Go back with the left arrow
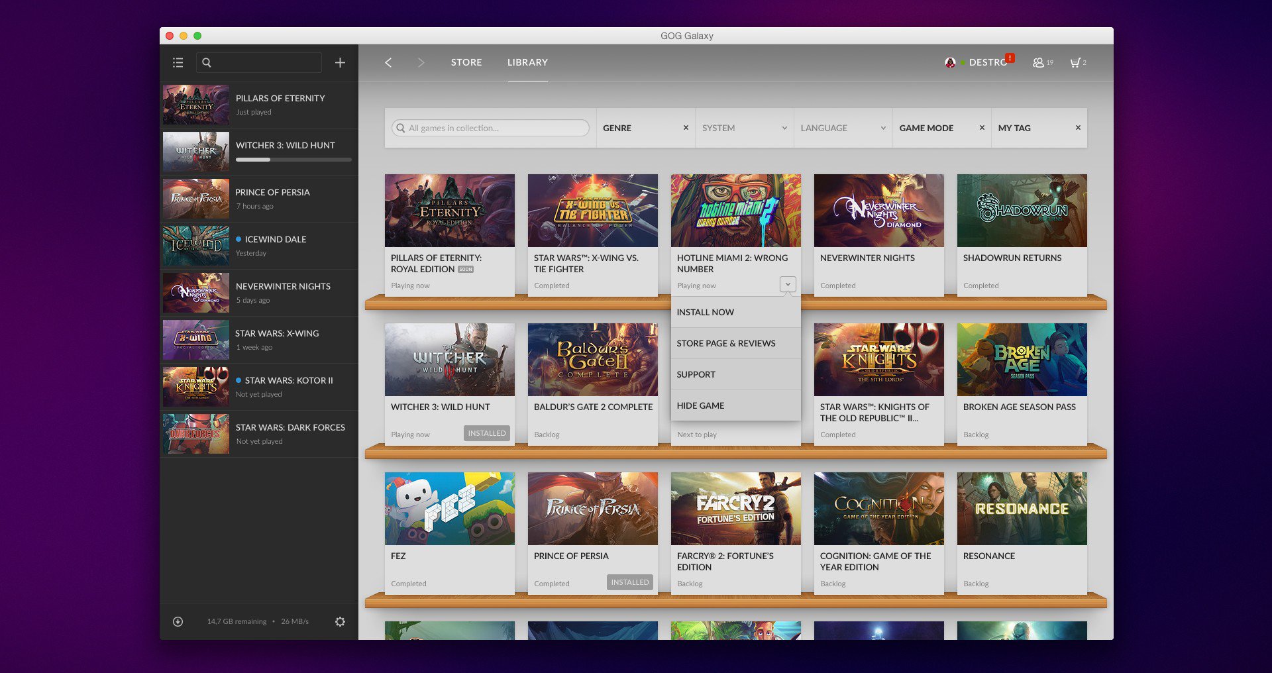Screen dimensions: 1272x673 (x=388, y=62)
